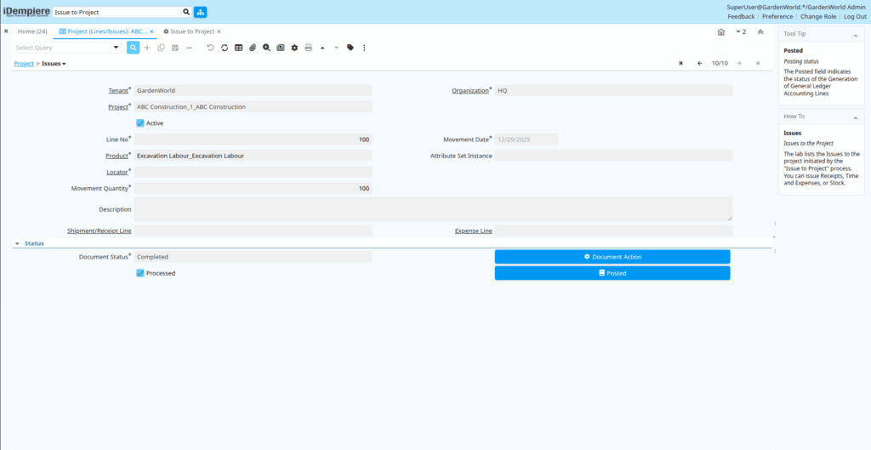Expand the Issues breadcrumb dropdown
Screen dimensions: 871x450
(54, 64)
